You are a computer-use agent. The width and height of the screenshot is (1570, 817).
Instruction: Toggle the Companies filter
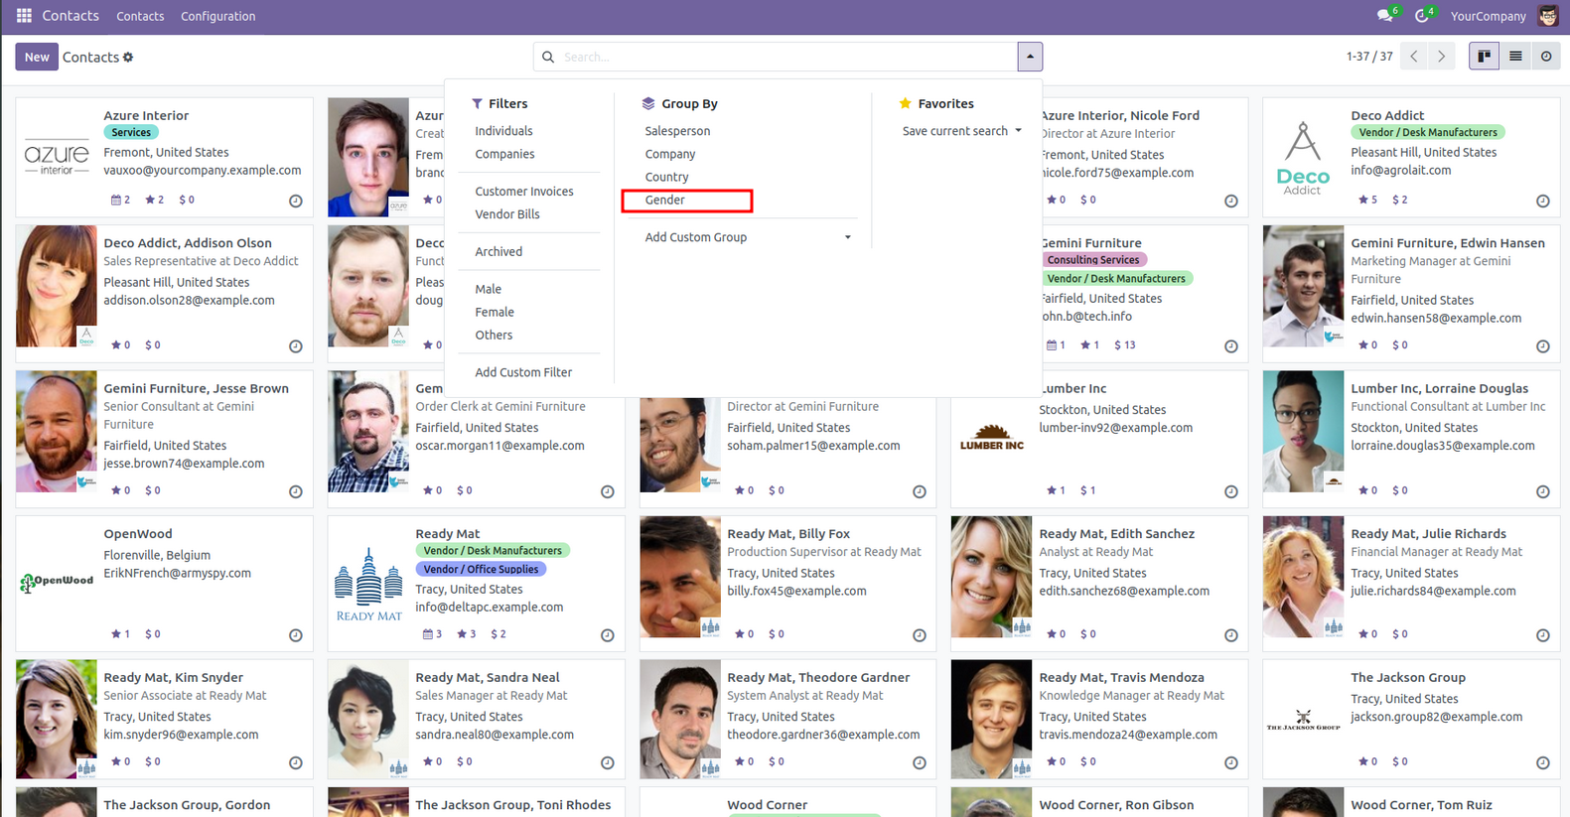(x=504, y=154)
